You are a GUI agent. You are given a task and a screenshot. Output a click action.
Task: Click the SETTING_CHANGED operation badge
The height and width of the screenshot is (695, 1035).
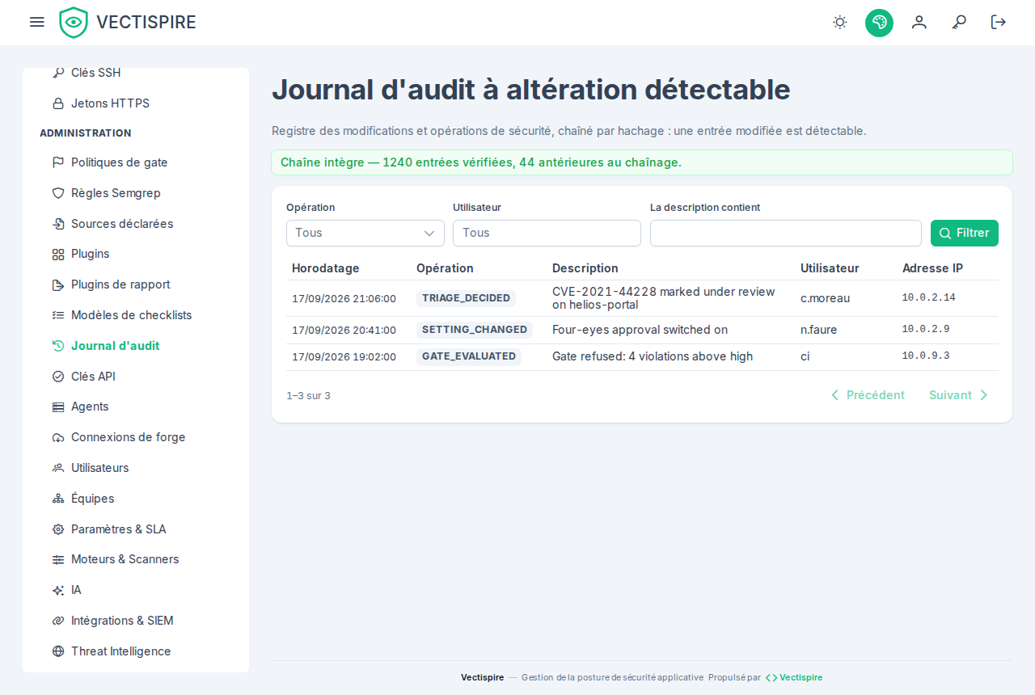pyautogui.click(x=475, y=330)
